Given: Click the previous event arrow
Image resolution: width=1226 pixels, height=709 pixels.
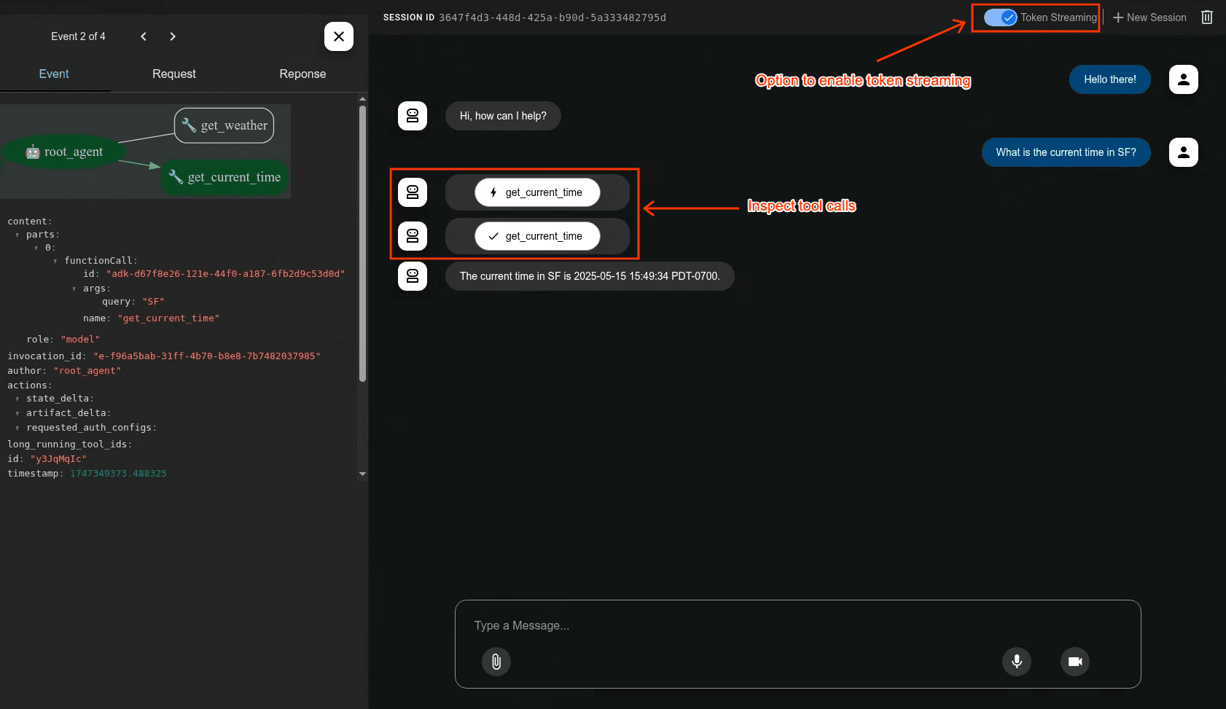Looking at the screenshot, I should point(144,36).
